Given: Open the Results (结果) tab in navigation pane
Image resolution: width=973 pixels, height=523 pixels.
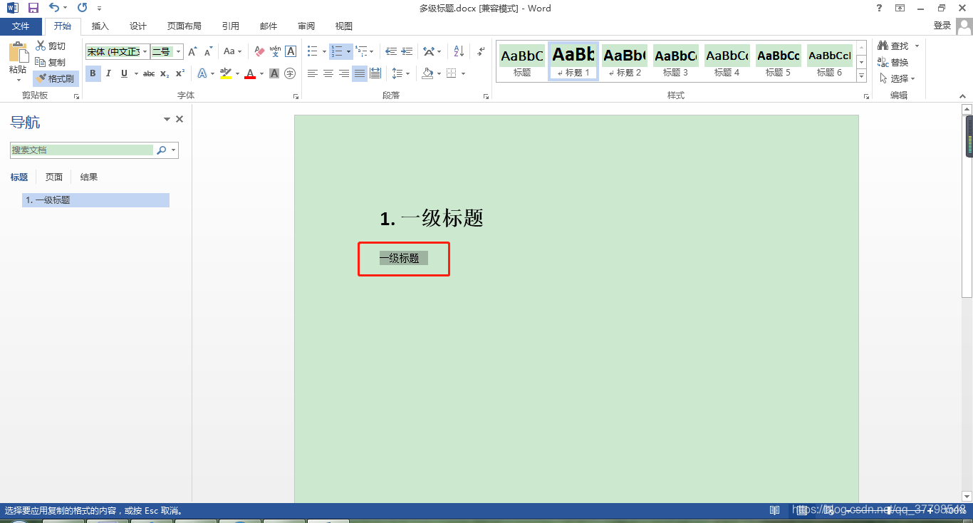Looking at the screenshot, I should [89, 177].
